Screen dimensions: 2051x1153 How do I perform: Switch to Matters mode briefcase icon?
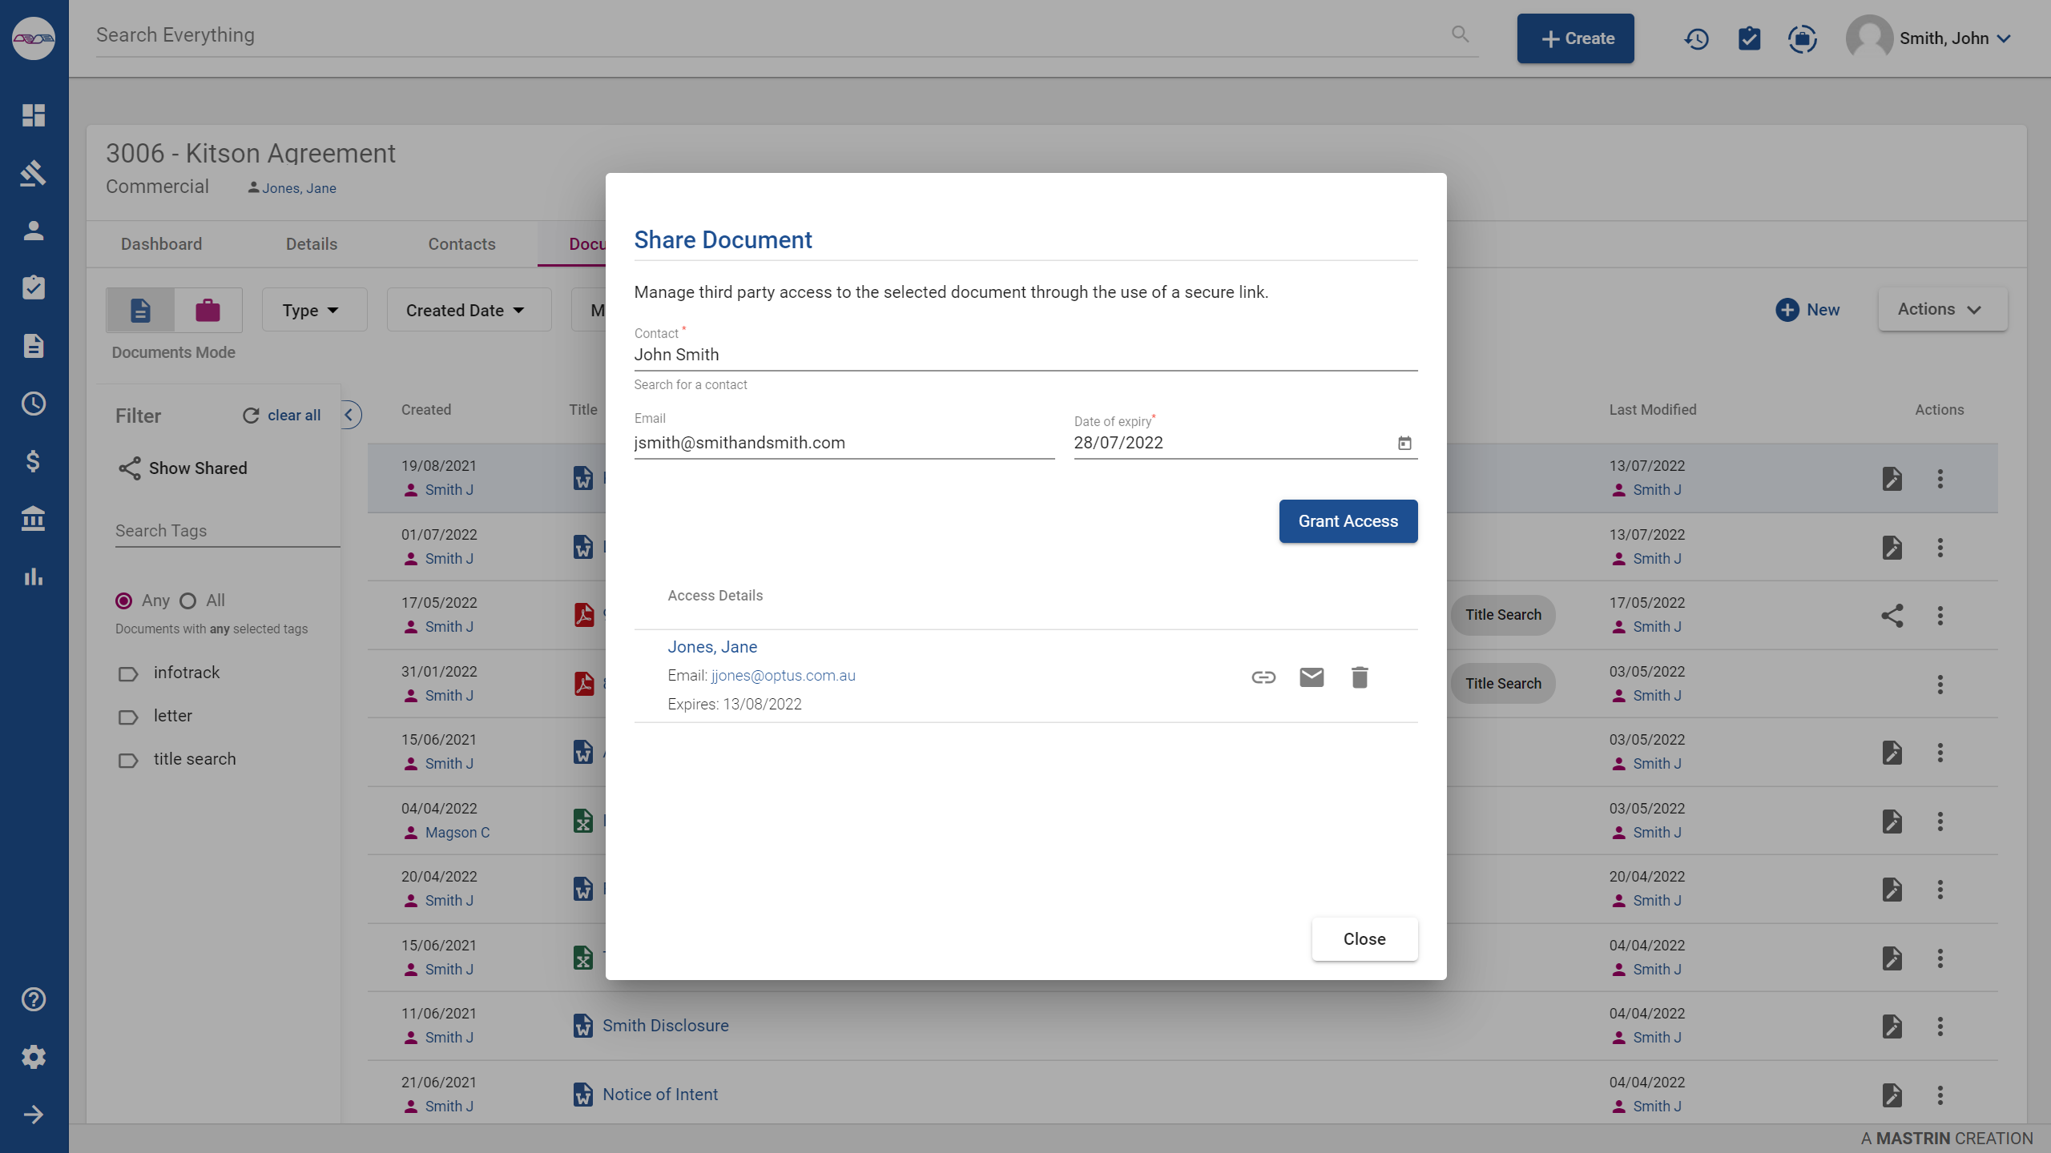(208, 310)
